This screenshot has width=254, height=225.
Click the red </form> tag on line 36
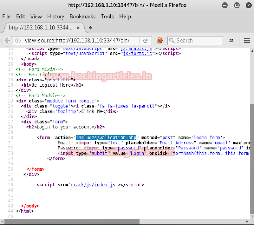pos(35,169)
